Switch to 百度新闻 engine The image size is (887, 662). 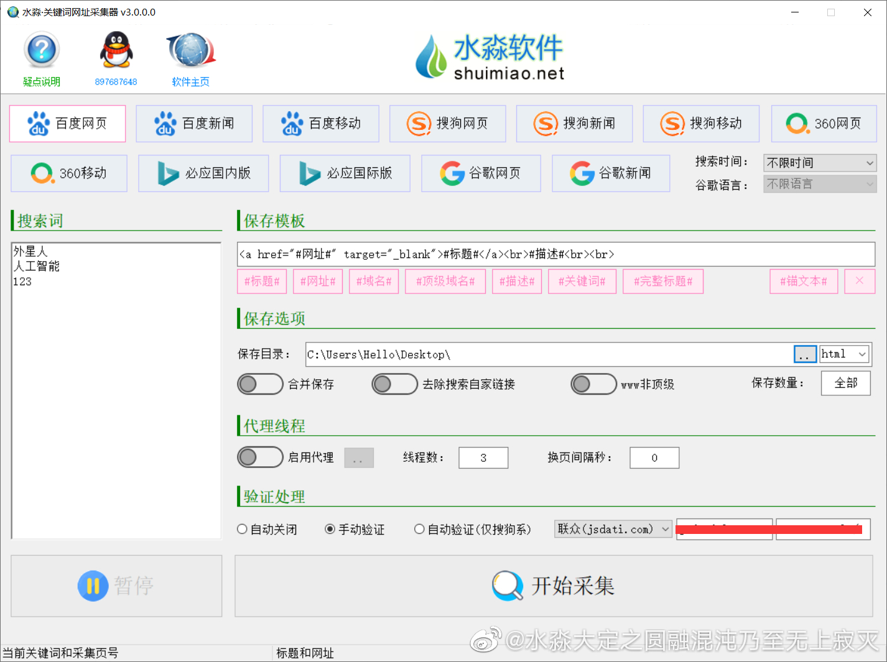tap(194, 124)
